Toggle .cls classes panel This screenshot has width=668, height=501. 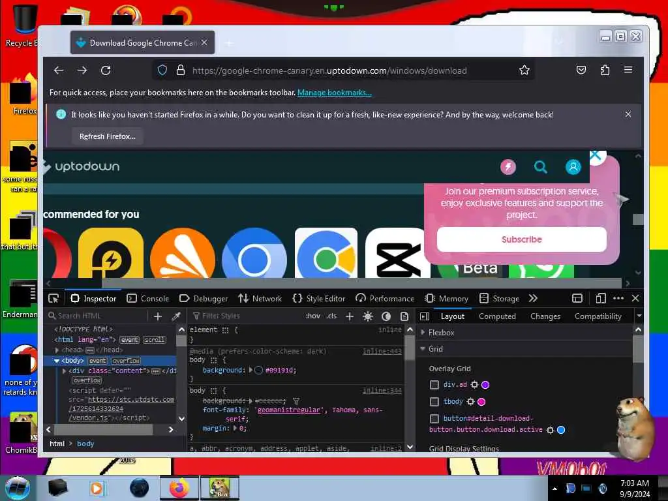[331, 316]
